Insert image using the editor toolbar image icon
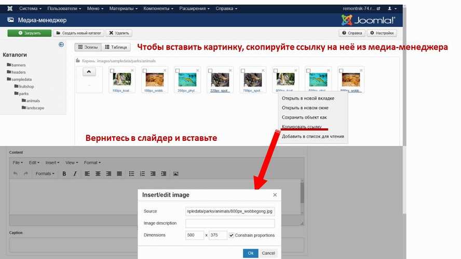The height and width of the screenshot is (259, 461). 176,174
